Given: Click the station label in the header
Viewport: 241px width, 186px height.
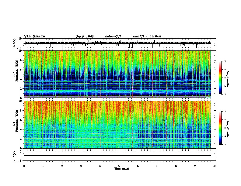Looking at the screenshot, I should [x=113, y=36].
